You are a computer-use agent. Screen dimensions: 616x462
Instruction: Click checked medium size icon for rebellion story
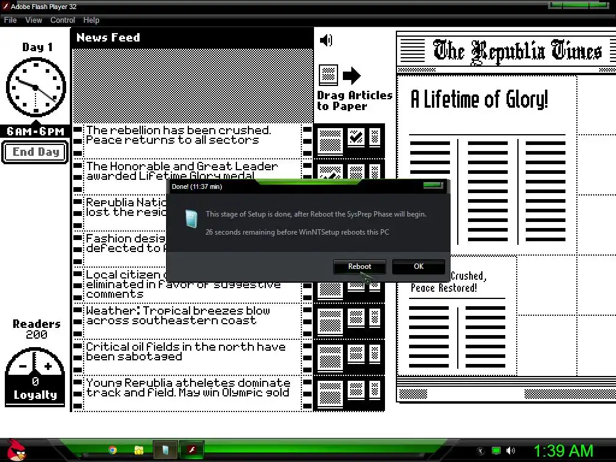[356, 137]
